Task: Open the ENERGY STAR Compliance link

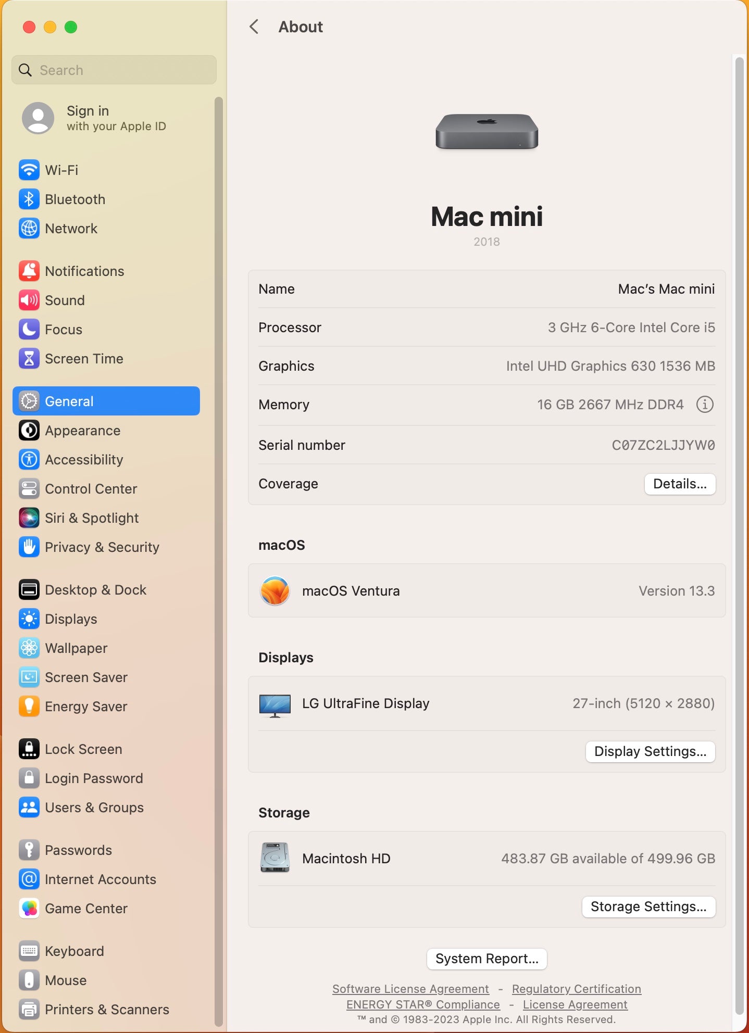Action: pos(423,1004)
